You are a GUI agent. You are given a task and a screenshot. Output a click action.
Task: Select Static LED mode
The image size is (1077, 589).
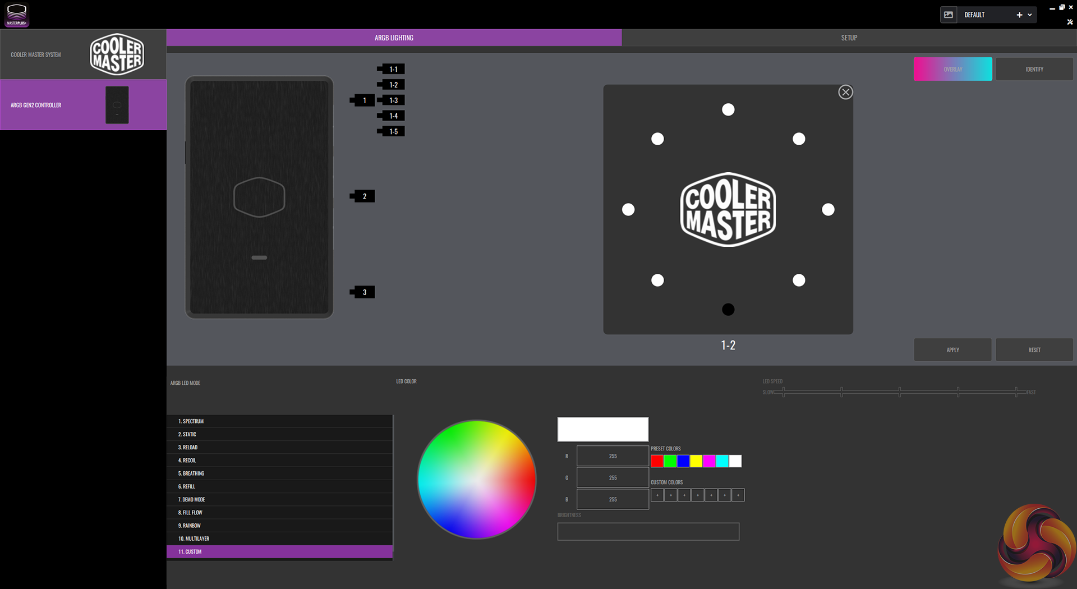[279, 434]
